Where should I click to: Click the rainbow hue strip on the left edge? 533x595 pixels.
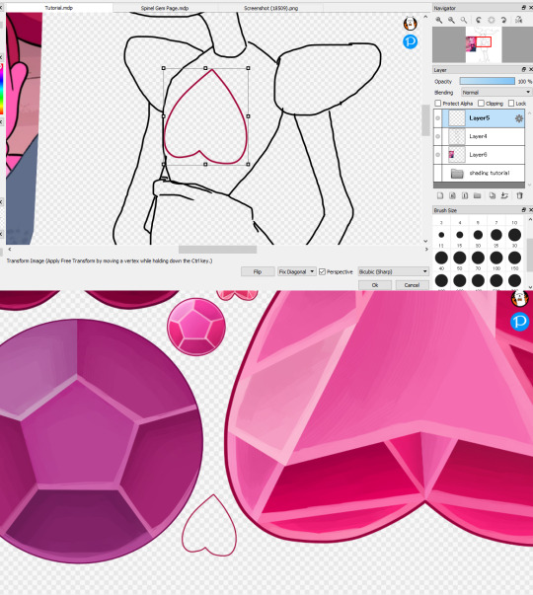click(1, 91)
